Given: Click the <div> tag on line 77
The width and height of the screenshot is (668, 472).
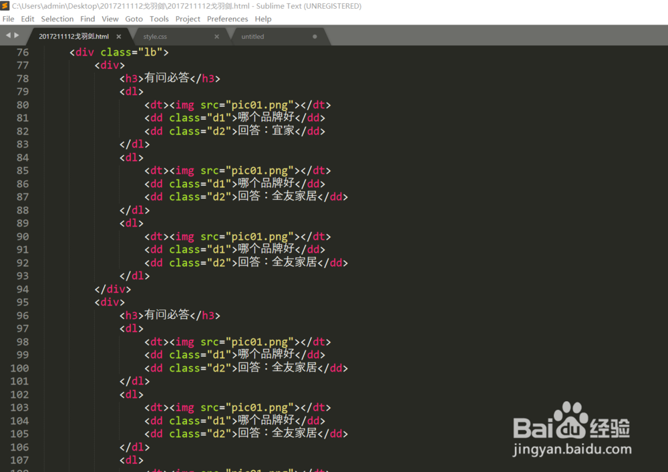Looking at the screenshot, I should click(110, 66).
